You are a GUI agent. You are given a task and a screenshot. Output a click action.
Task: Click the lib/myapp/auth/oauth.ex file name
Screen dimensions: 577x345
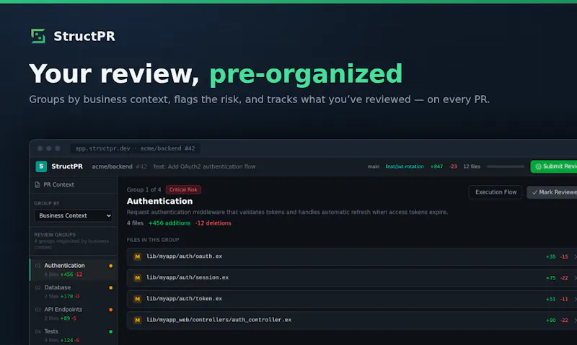(184, 256)
